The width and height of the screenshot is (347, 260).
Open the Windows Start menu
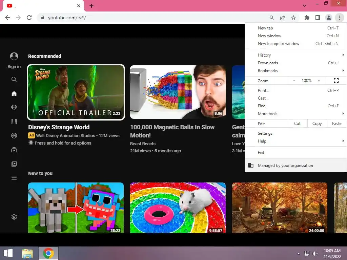click(8, 253)
